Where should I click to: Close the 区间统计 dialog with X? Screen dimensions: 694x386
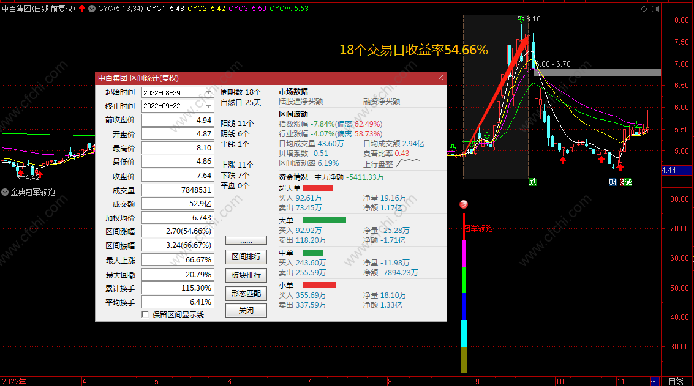click(440, 78)
